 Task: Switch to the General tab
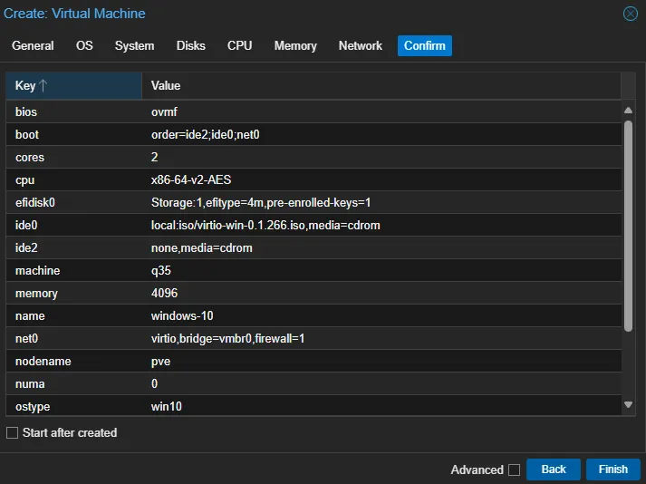[x=33, y=45]
